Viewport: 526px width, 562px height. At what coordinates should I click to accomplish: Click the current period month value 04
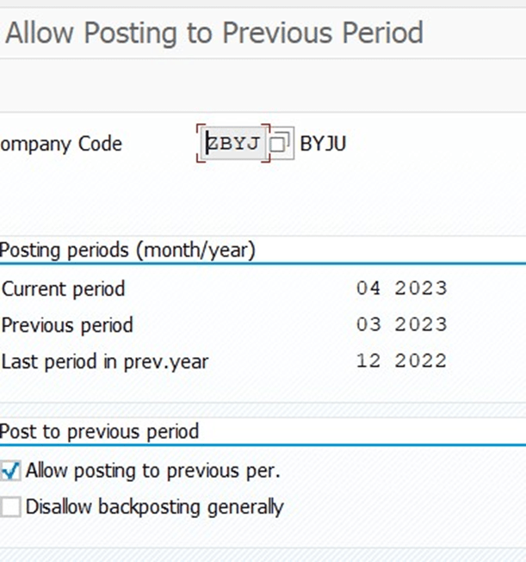[x=368, y=288]
